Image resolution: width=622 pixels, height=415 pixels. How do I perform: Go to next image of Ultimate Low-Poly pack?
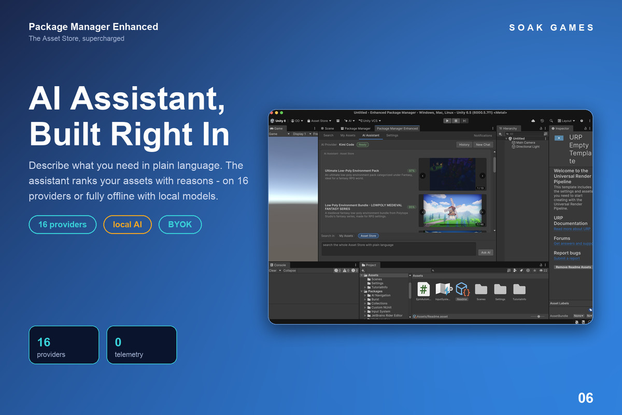[x=483, y=176]
